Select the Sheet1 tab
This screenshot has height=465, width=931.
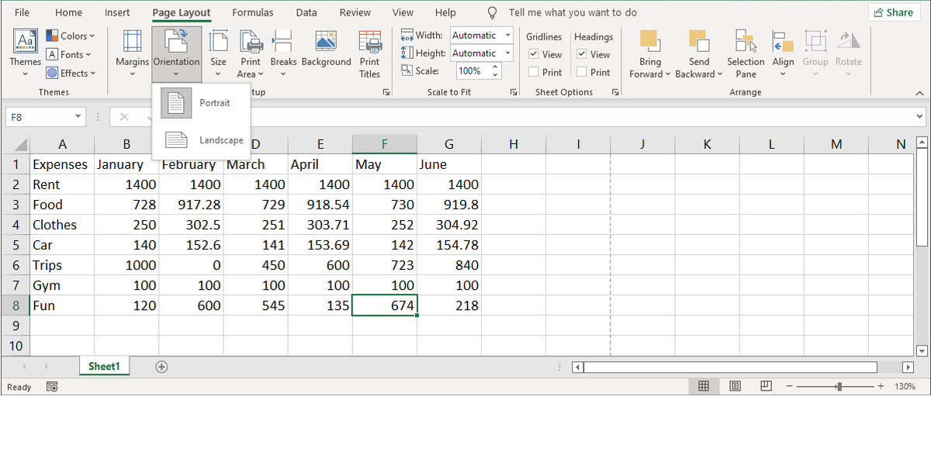click(104, 365)
